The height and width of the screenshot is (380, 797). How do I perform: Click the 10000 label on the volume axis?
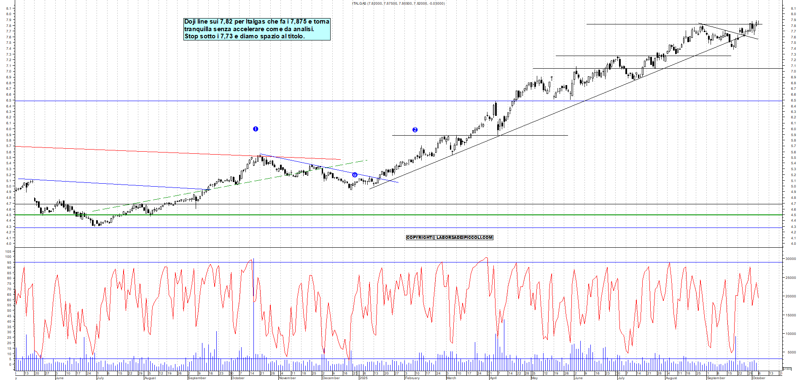pos(790,334)
